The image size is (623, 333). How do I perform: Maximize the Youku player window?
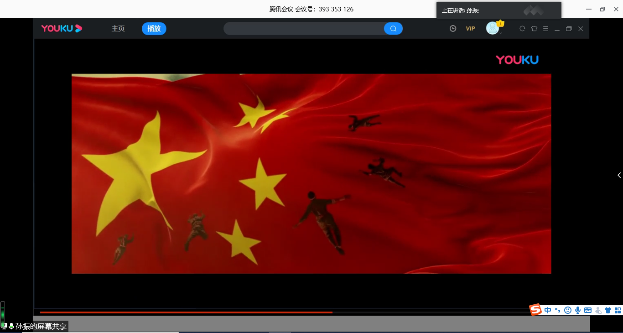pyautogui.click(x=569, y=28)
